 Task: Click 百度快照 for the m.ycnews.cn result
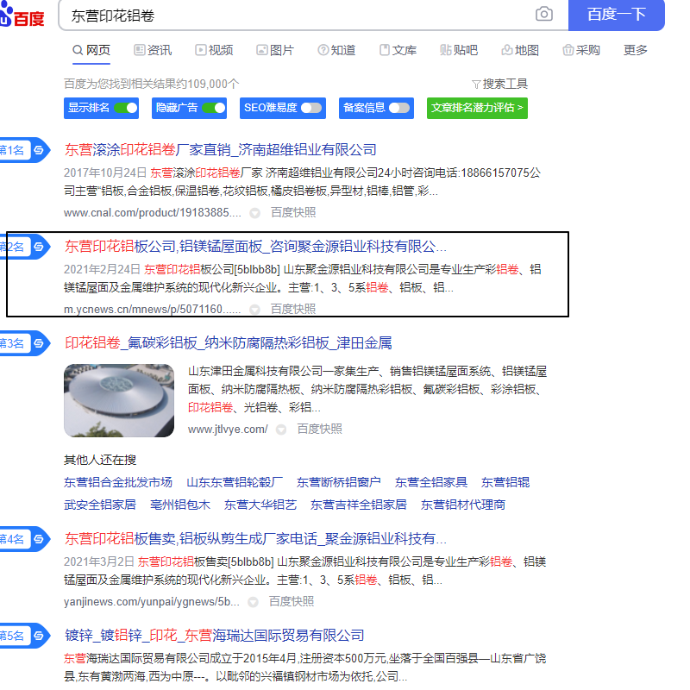point(293,309)
